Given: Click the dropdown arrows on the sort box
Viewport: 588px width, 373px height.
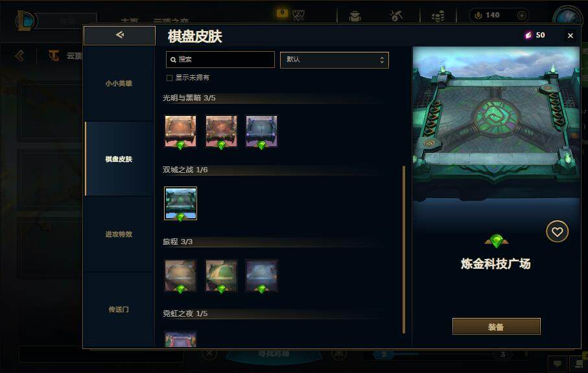Looking at the screenshot, I should tap(382, 60).
